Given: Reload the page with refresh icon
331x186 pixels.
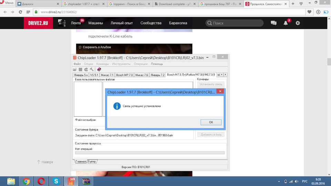Looking at the screenshot, I should point(20,12).
